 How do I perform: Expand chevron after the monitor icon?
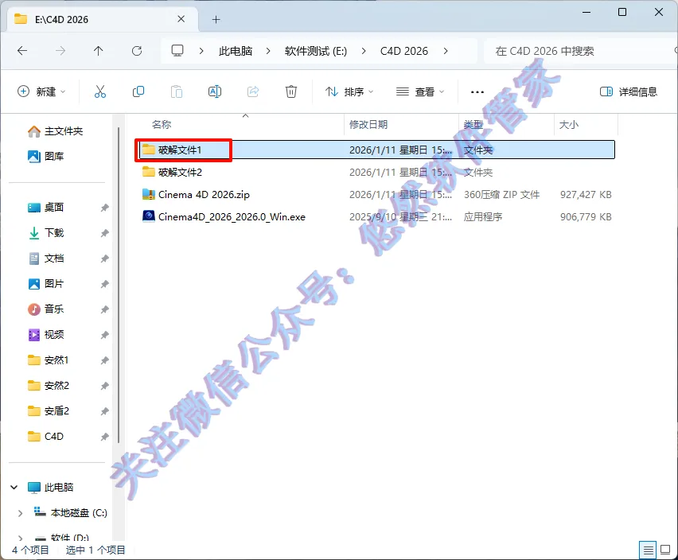pyautogui.click(x=201, y=51)
